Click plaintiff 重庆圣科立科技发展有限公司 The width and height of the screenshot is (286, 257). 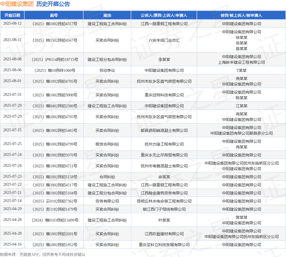click(164, 245)
